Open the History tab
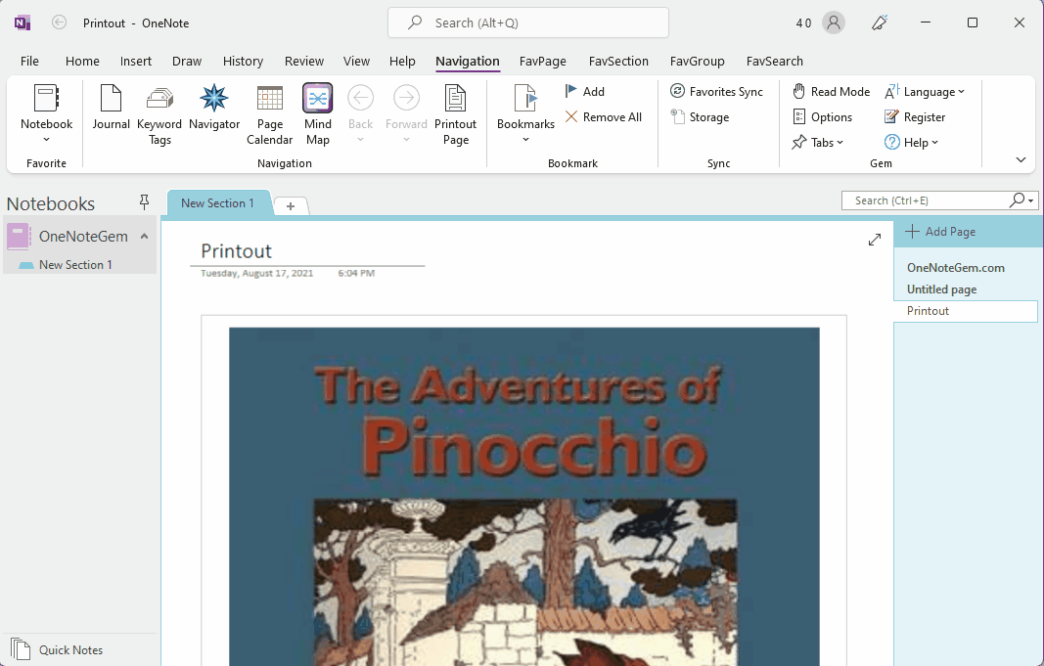The height and width of the screenshot is (666, 1044). 243,62
